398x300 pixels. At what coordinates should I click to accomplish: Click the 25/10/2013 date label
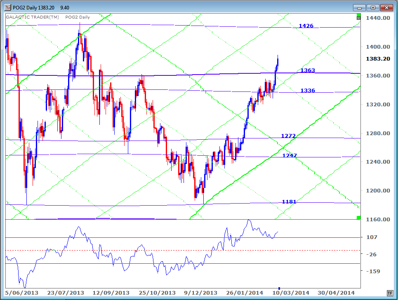pyautogui.click(x=157, y=293)
